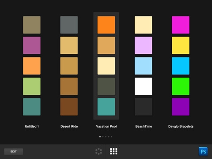Open the Dayglo Bracelets theme label
Viewport: 212px width, 159px height.
pyautogui.click(x=181, y=126)
